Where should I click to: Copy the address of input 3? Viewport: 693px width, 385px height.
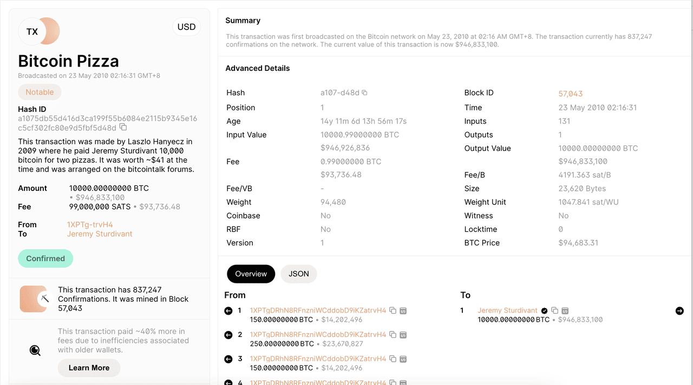(393, 359)
